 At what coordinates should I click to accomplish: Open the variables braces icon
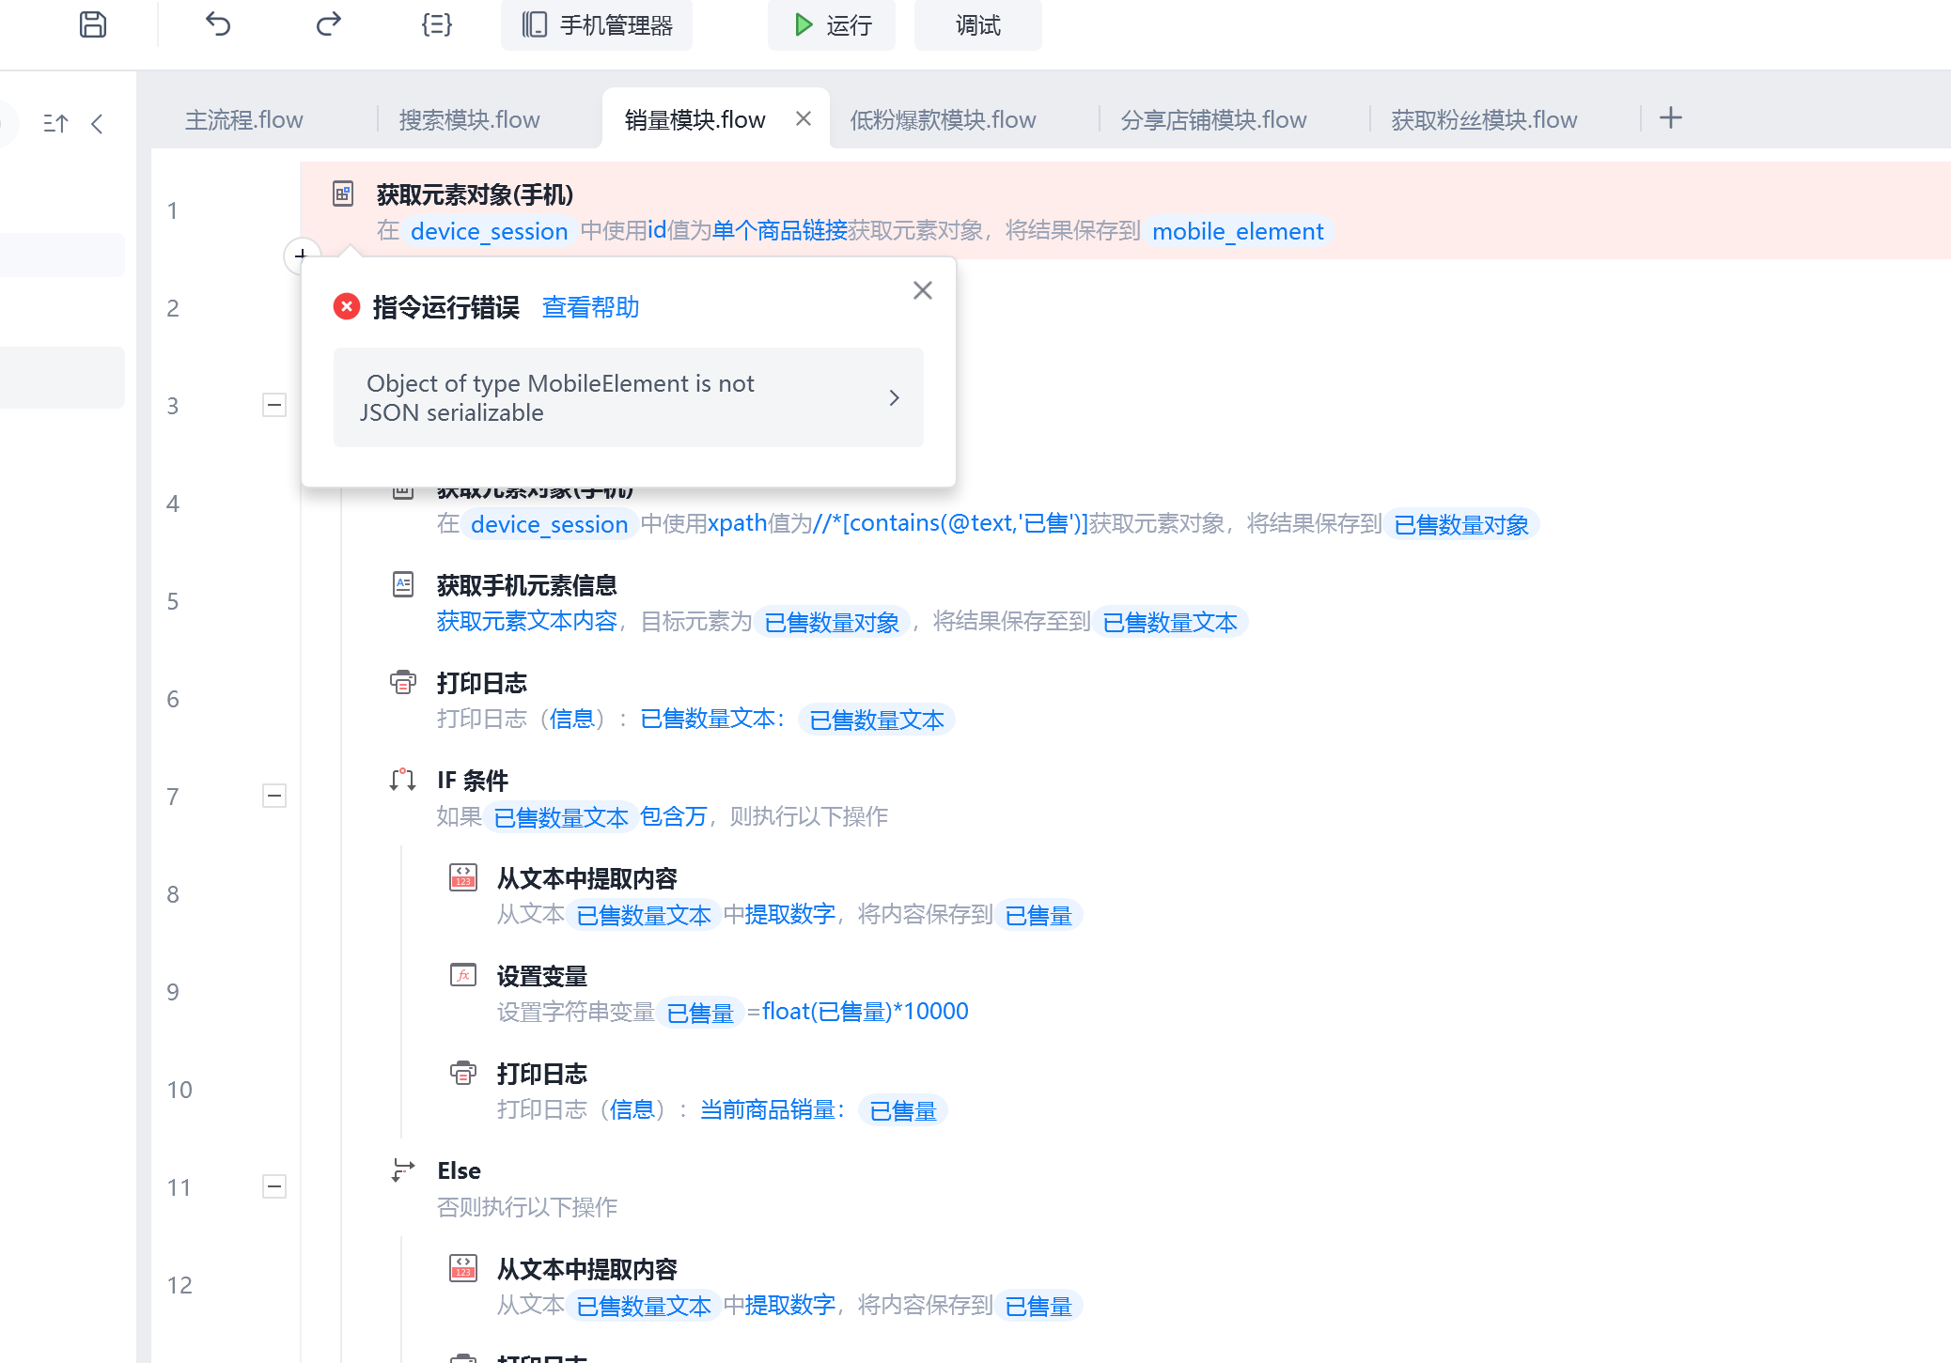pos(437,24)
